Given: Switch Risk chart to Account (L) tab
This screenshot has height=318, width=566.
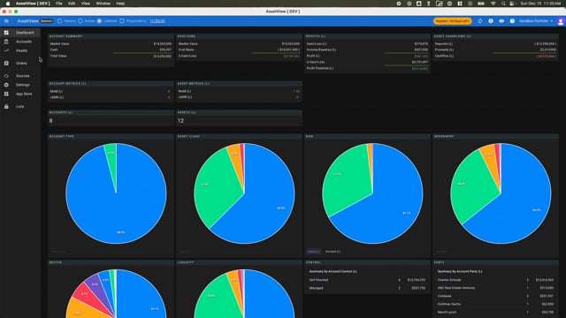Looking at the screenshot, I should click(333, 251).
